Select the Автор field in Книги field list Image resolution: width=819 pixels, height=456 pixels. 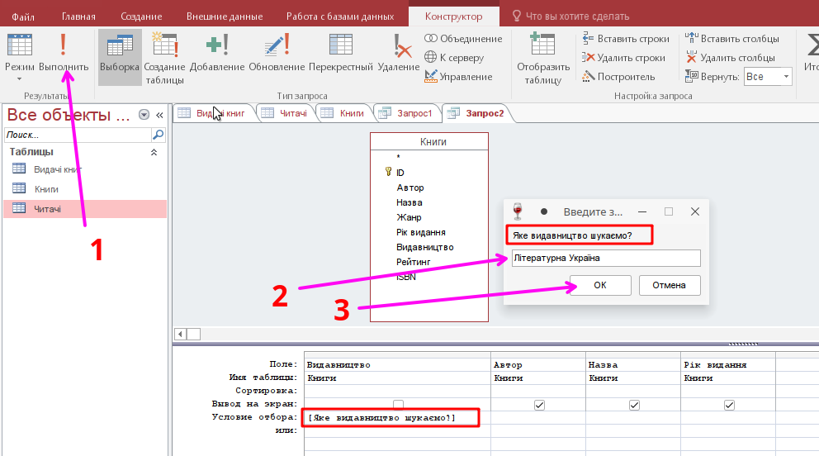[x=410, y=188]
